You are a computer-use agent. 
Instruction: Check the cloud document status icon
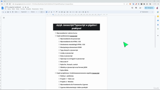click(28, 7)
